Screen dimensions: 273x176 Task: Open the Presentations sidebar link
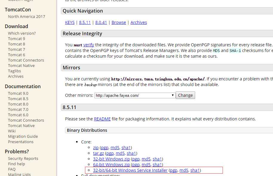point(21,142)
